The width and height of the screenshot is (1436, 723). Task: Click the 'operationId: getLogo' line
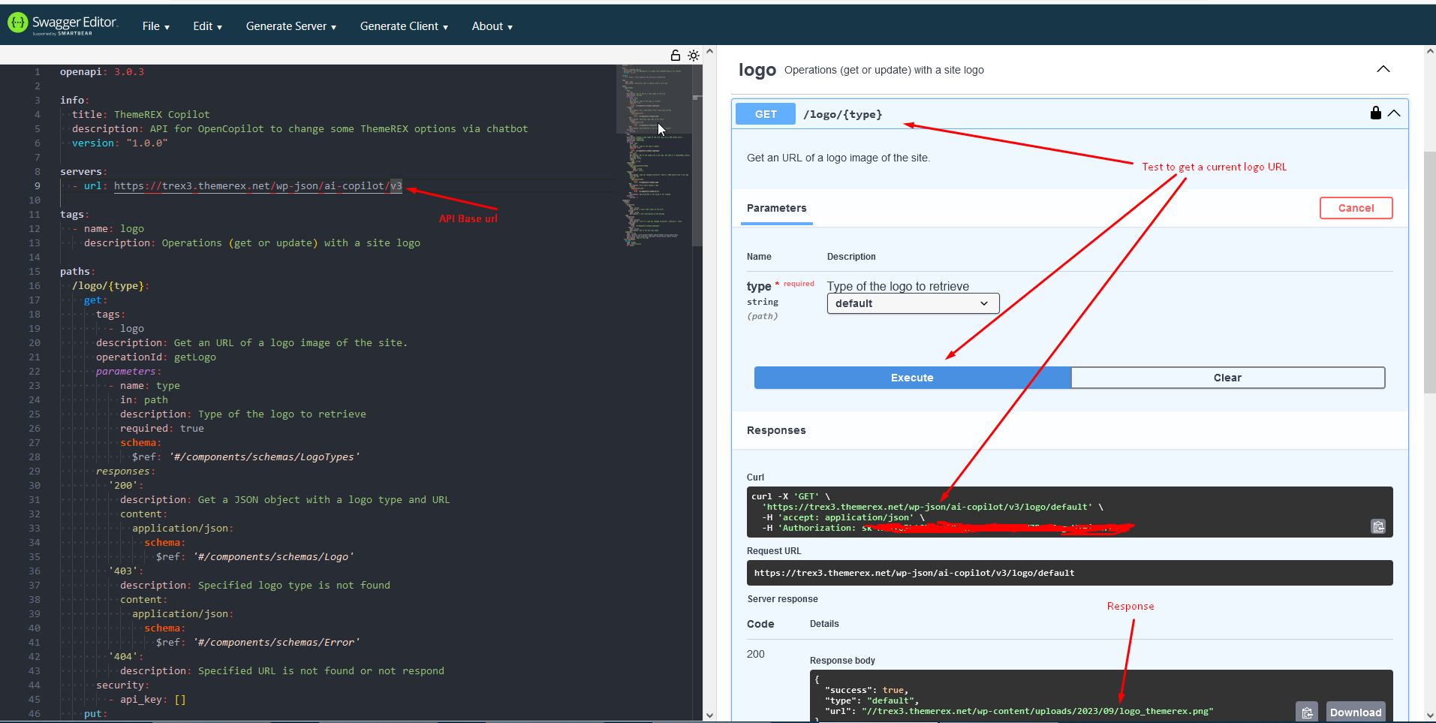pos(156,357)
